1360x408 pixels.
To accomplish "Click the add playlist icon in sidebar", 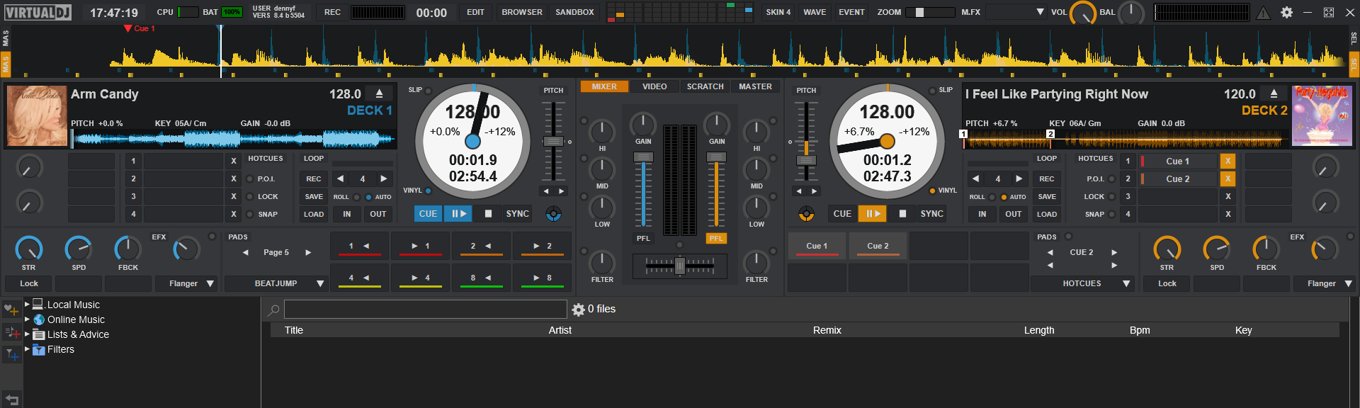I will tap(11, 331).
